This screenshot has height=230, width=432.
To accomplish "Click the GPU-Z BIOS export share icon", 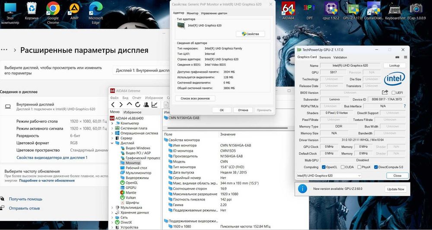I will [385, 93].
